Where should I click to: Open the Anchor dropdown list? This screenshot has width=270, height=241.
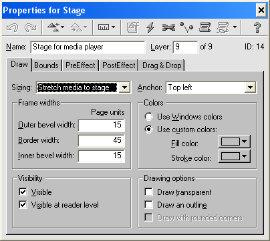pos(250,87)
